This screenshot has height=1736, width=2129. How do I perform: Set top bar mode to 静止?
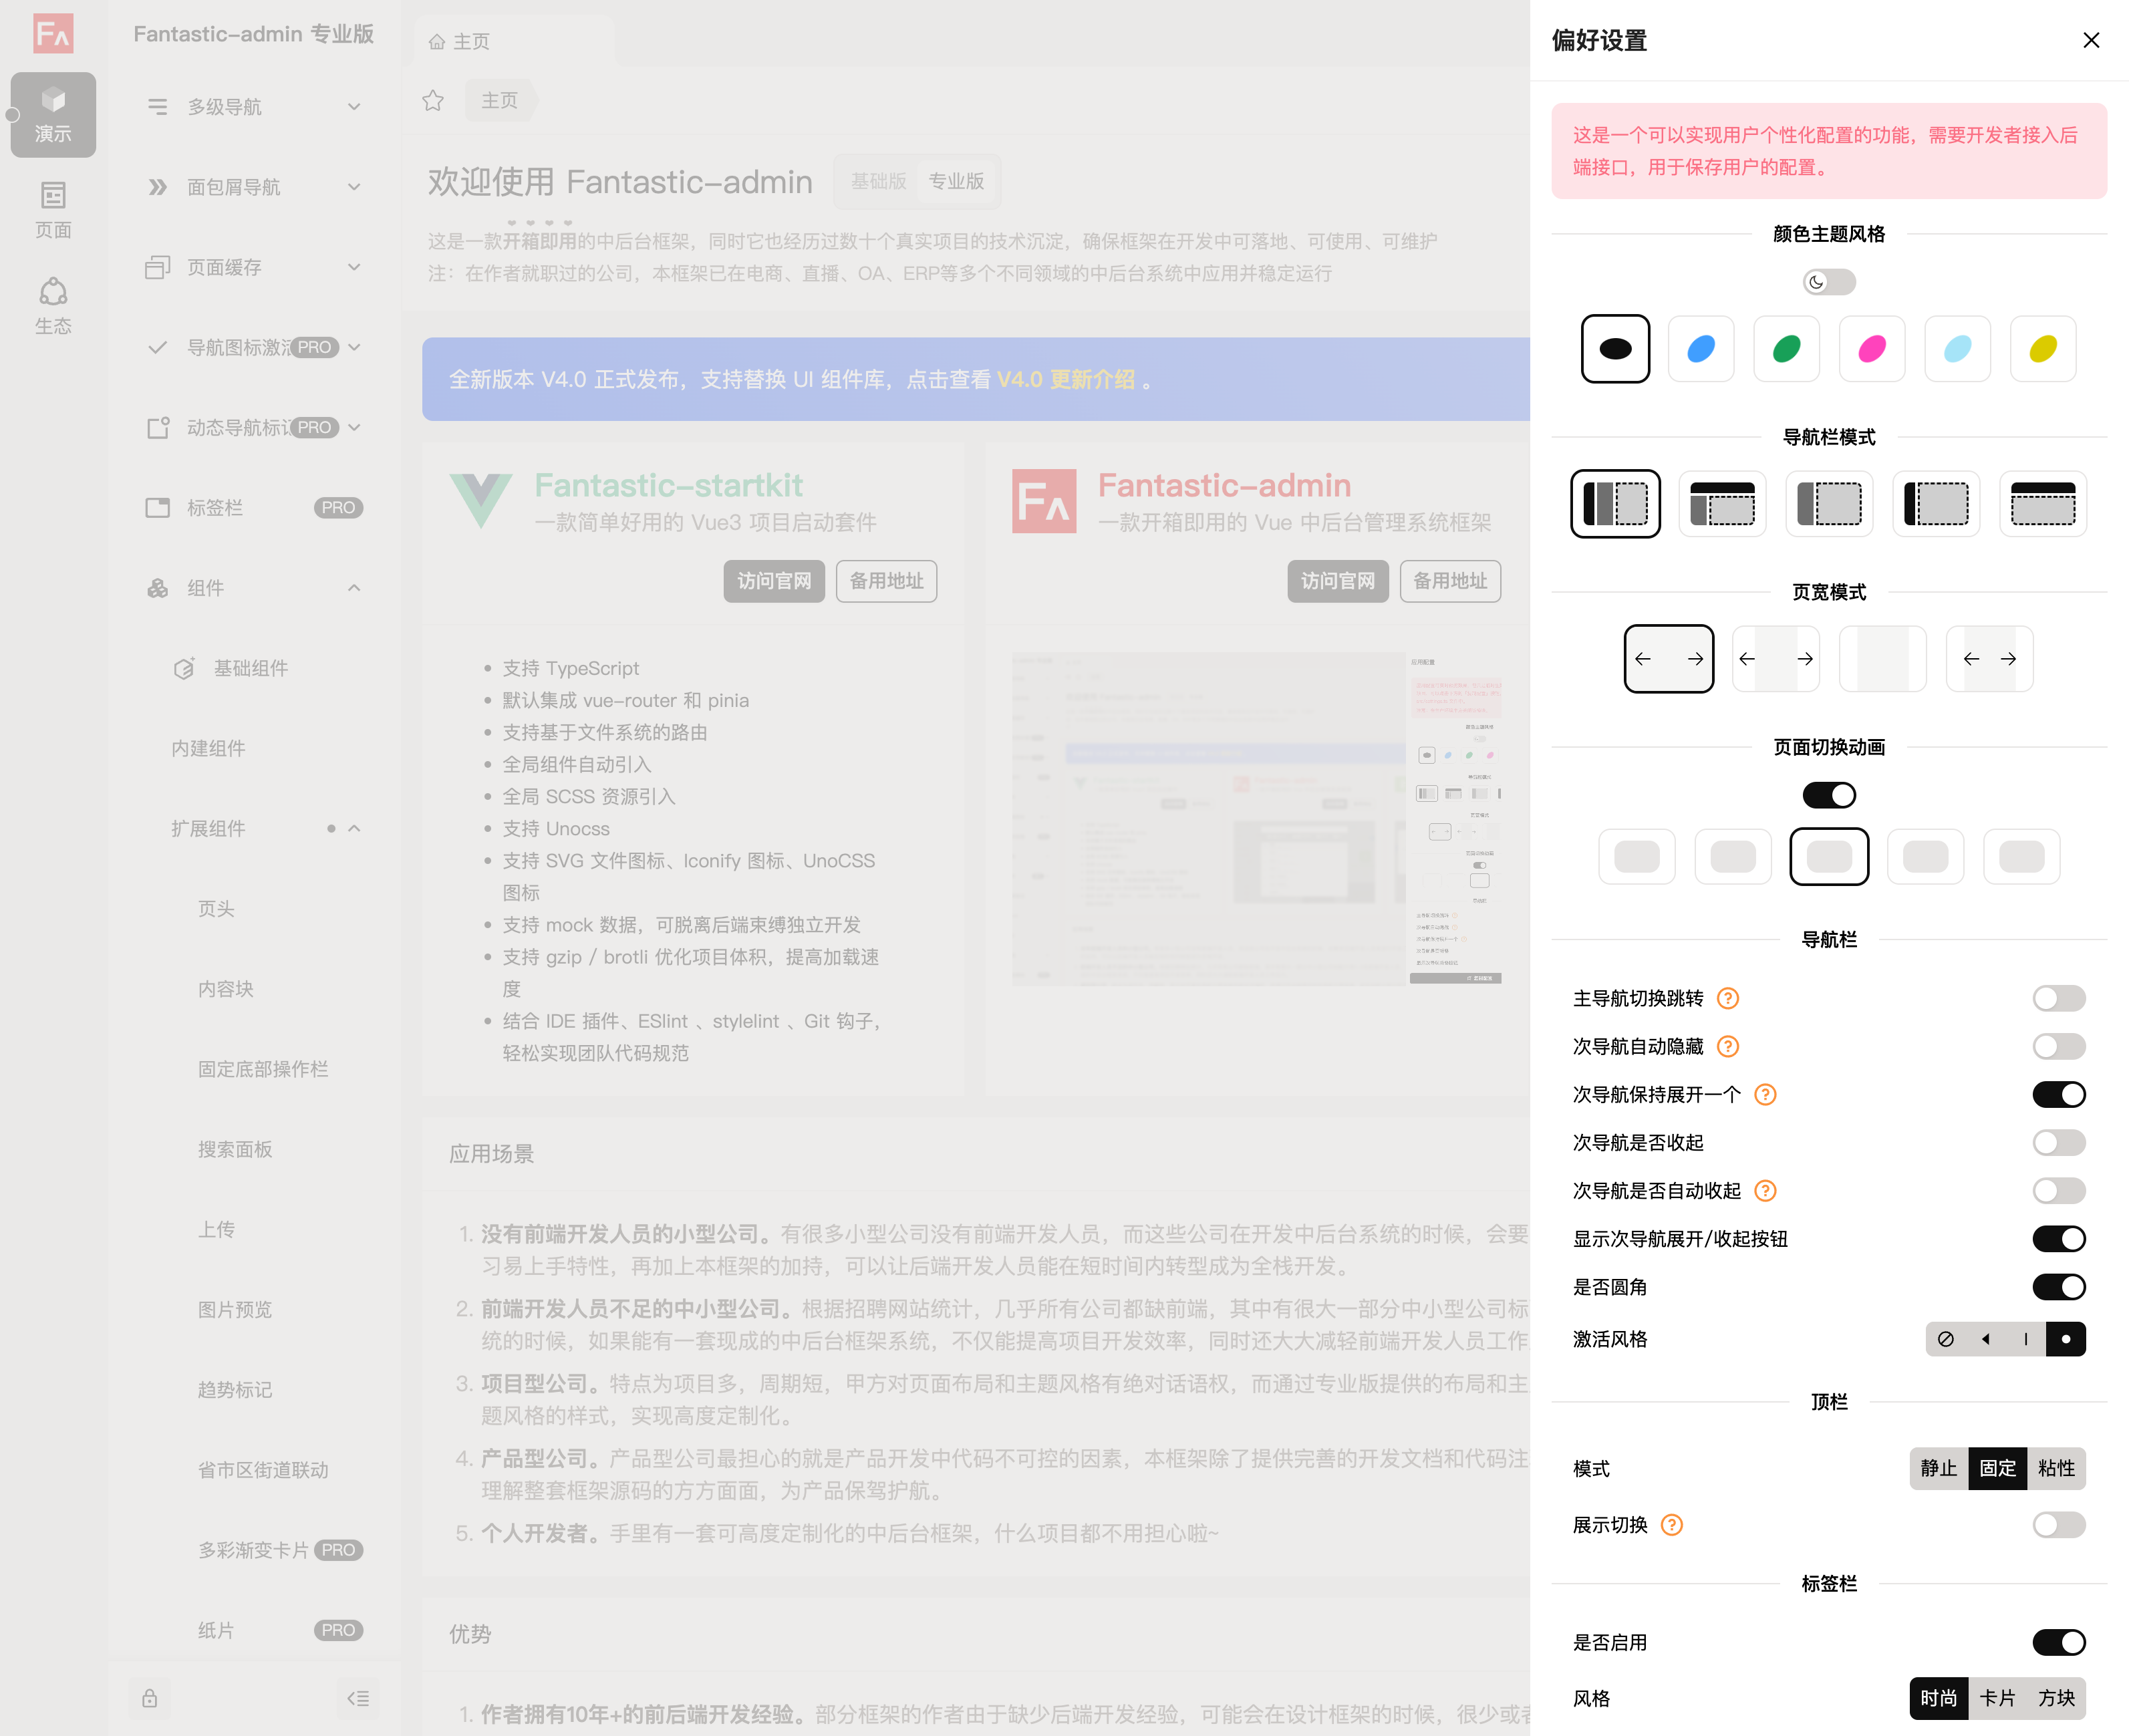tap(1939, 1468)
